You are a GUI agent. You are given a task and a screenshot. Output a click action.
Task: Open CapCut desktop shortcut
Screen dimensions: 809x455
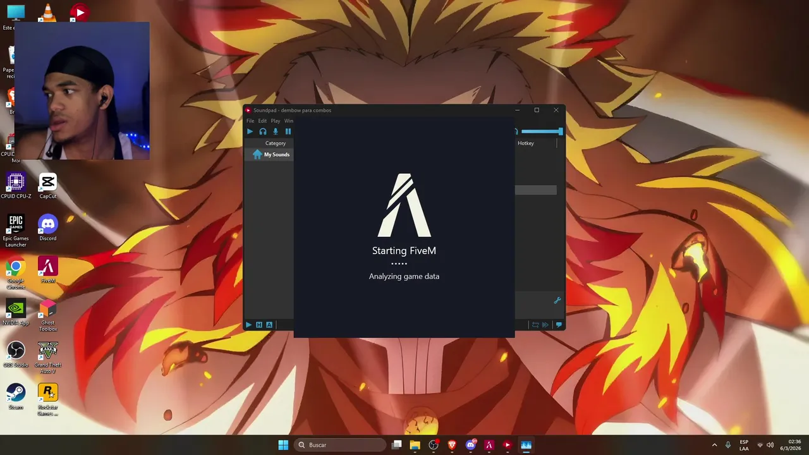[x=48, y=187]
